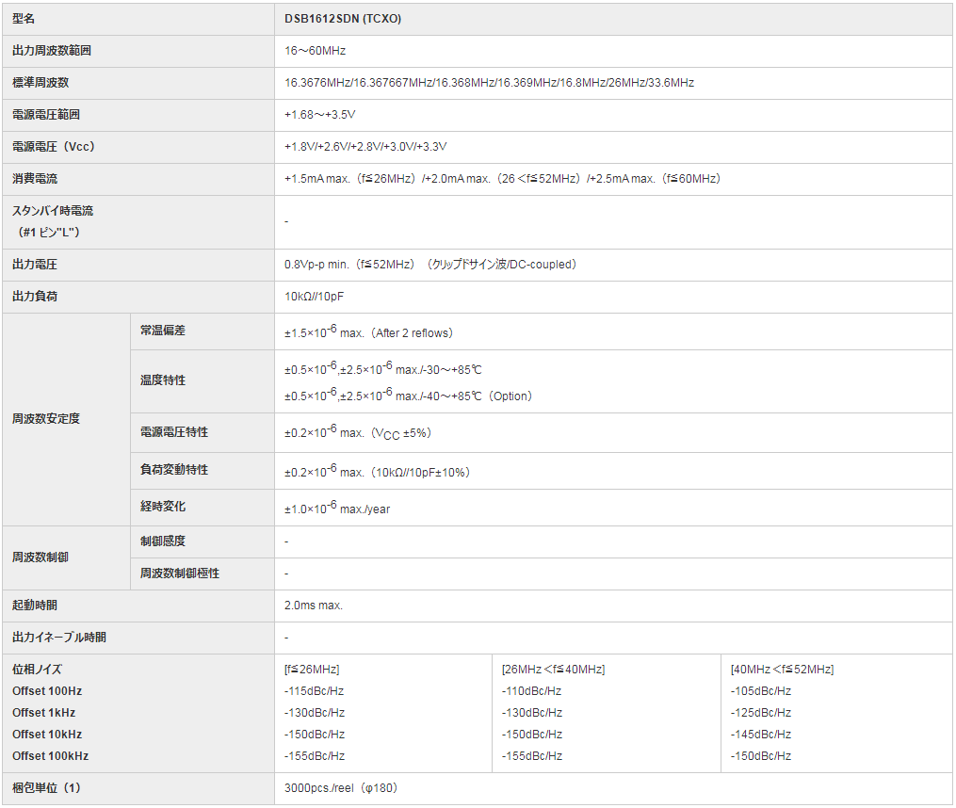Click the 消費電流 row label
This screenshot has width=956, height=808.
tap(35, 179)
